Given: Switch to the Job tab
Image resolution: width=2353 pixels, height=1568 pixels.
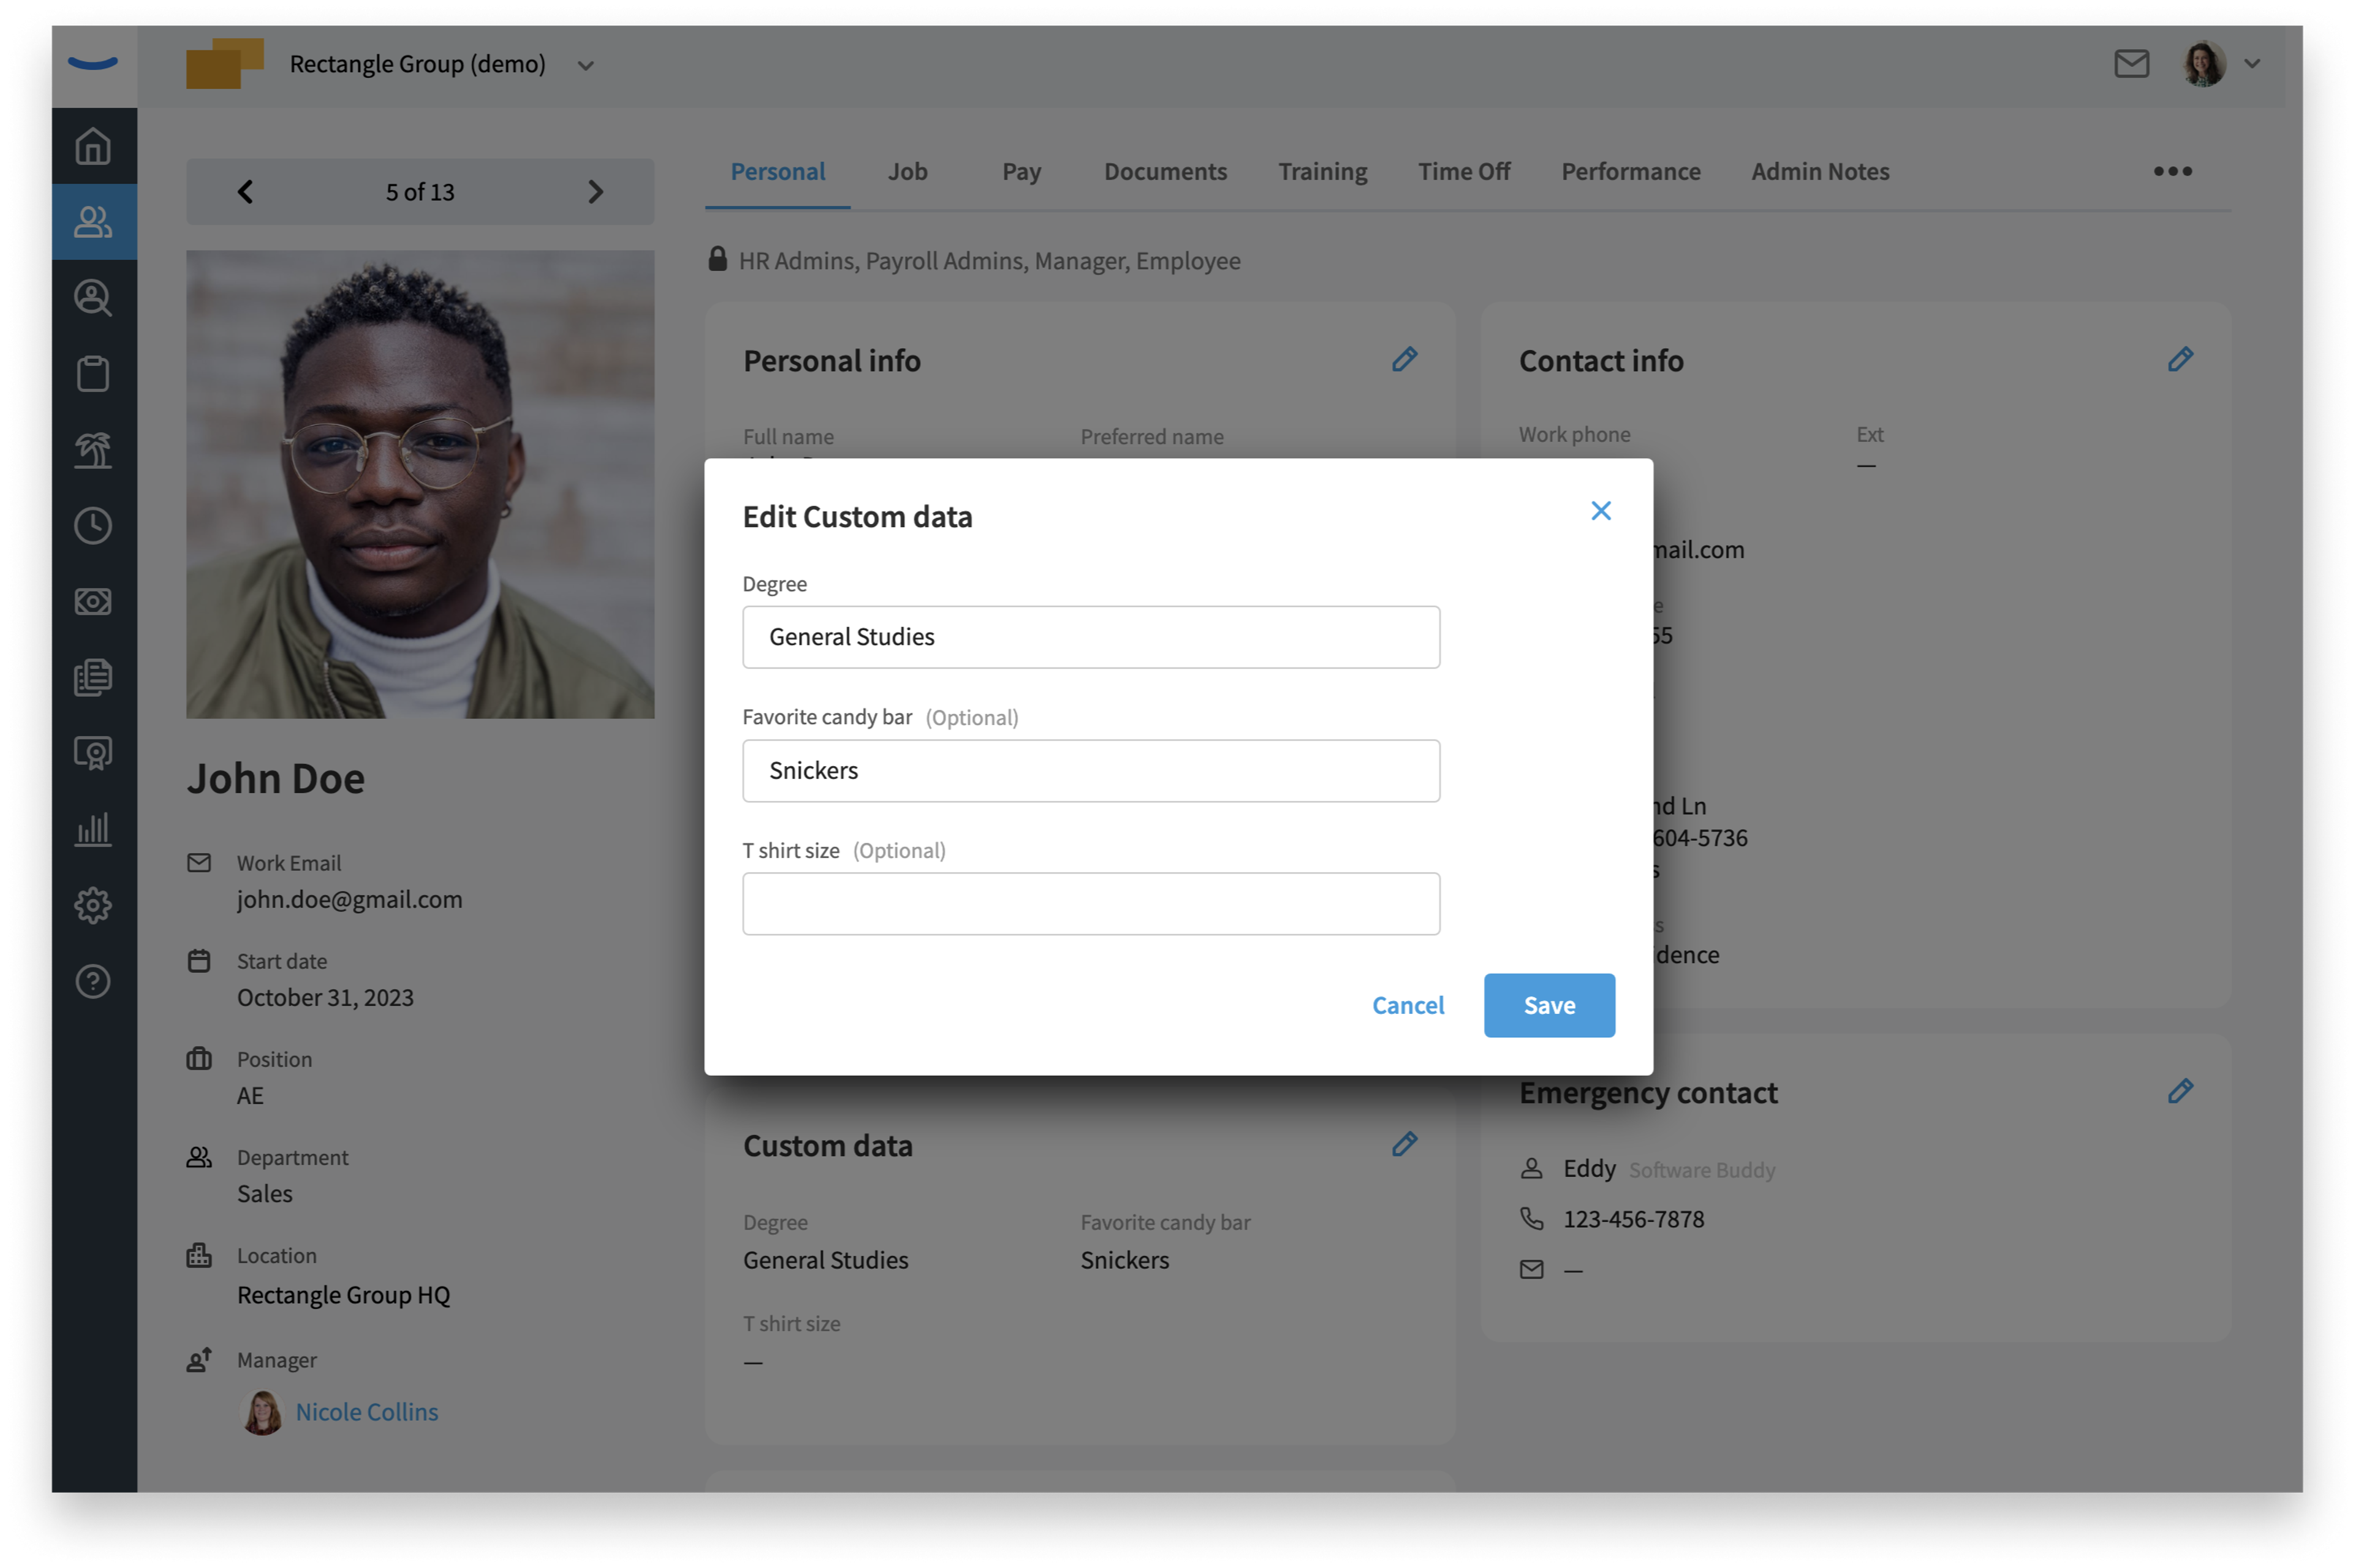Looking at the screenshot, I should tap(907, 171).
